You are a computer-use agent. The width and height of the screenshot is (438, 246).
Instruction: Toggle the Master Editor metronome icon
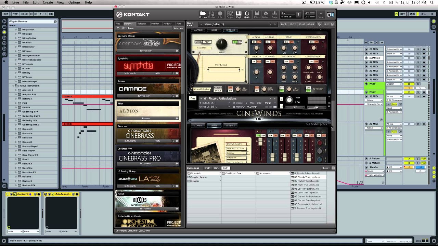pos(212,14)
